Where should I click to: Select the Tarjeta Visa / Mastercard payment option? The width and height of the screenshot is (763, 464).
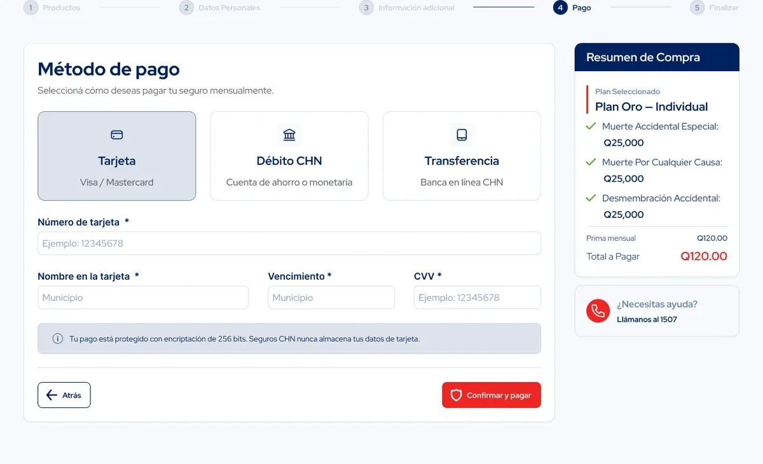point(117,156)
